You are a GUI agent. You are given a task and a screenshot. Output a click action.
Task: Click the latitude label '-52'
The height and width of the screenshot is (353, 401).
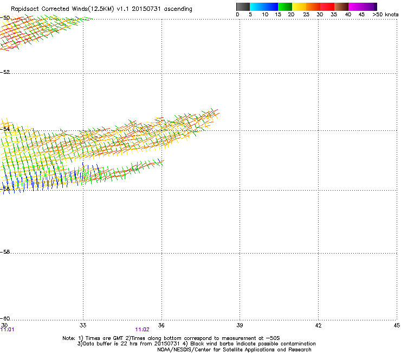click(x=5, y=72)
